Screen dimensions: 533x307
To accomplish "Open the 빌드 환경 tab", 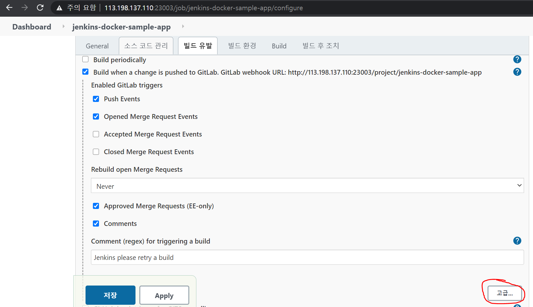I will coord(242,46).
